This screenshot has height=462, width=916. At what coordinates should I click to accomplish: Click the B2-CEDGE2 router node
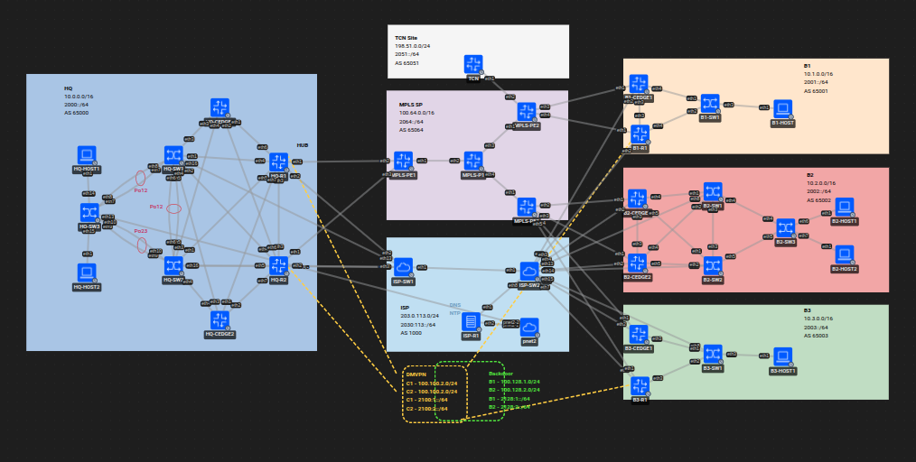click(x=638, y=263)
